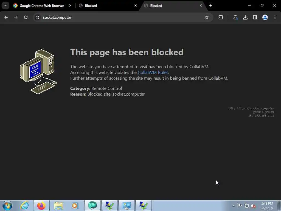Screen dimensions: 281x211
Task: Follow the CollabVM Rules link
Action: coord(153,72)
